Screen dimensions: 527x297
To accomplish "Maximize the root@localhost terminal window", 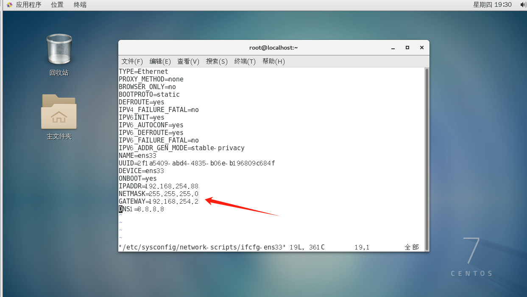I will [x=407, y=48].
